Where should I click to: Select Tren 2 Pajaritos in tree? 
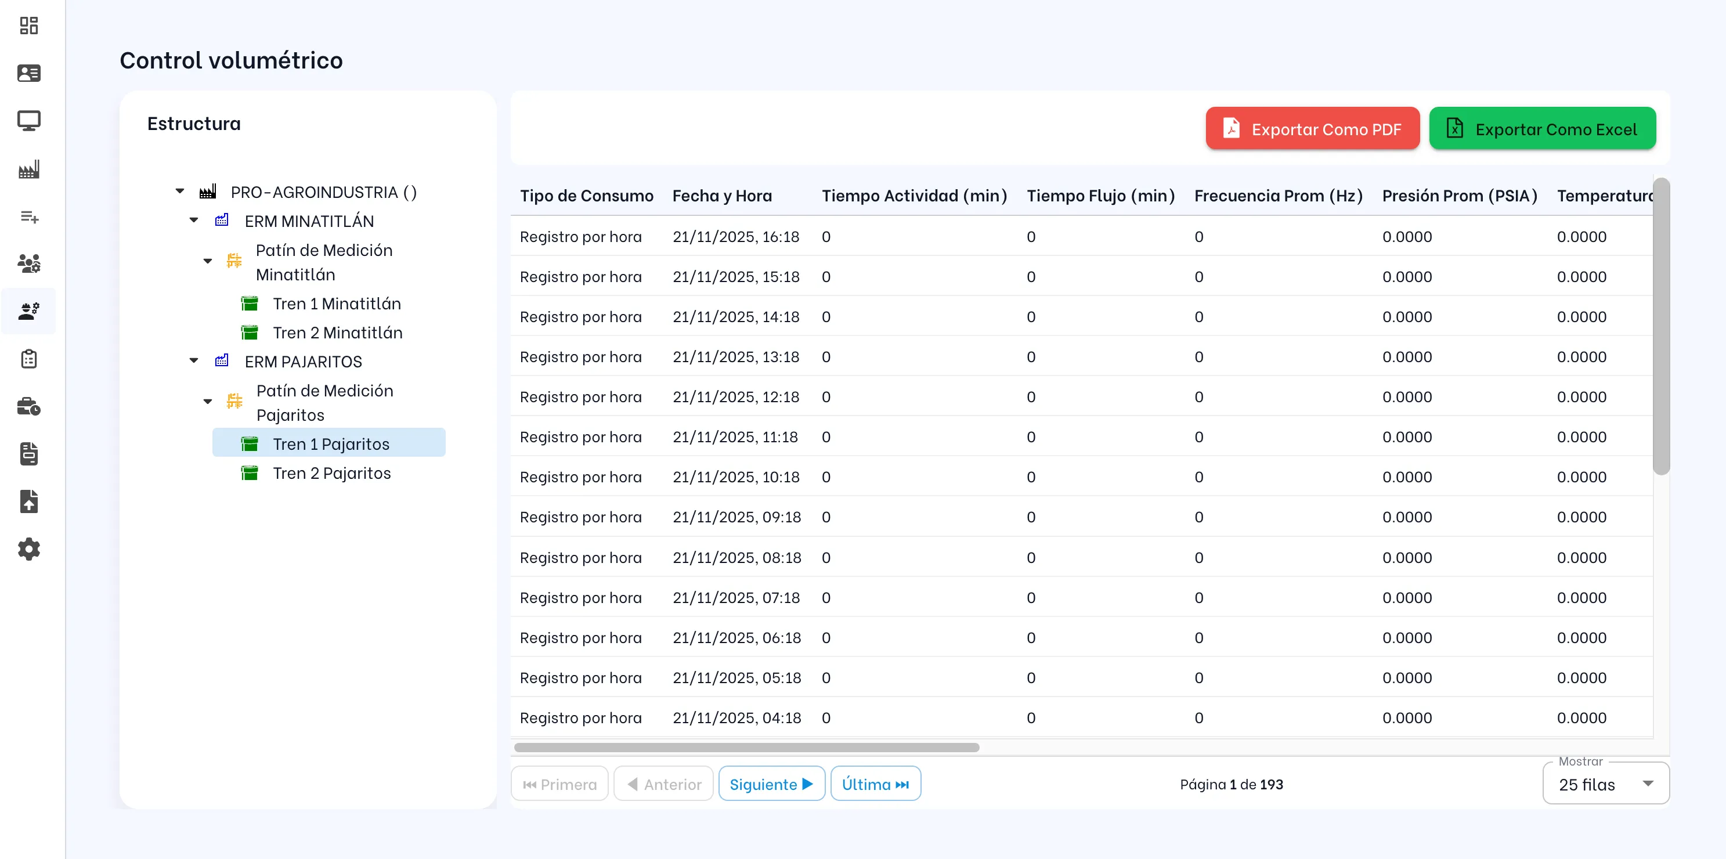pos(331,473)
